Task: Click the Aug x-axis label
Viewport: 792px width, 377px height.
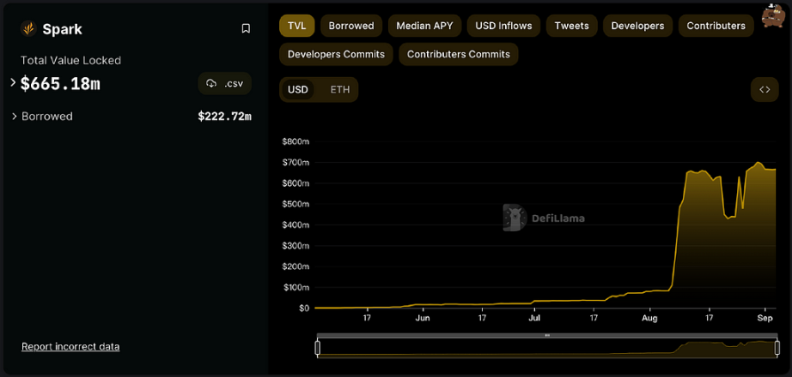Action: tap(649, 318)
